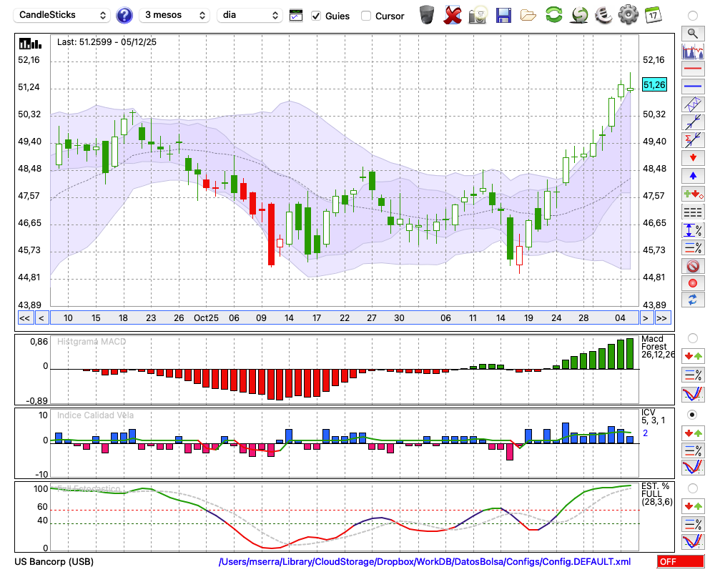This screenshot has height=572, width=715.
Task: Enable the Cursor checkbox
Action: [x=365, y=16]
